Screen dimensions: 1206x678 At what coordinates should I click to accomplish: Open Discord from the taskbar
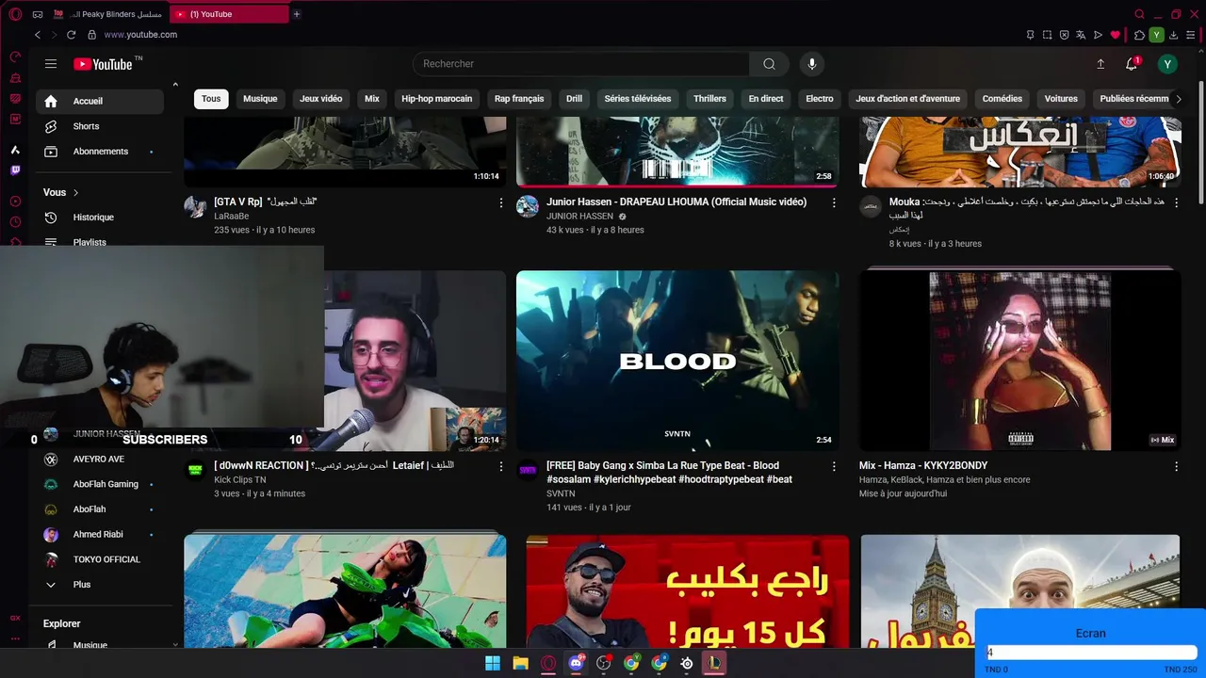[576, 663]
